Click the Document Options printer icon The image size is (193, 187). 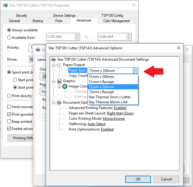coord(59,102)
